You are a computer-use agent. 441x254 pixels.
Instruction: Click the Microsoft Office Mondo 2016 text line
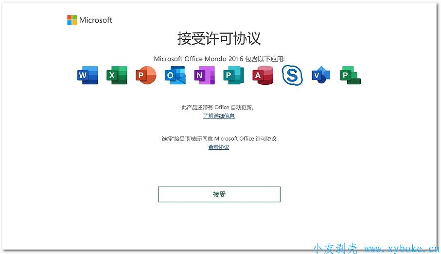coord(219,59)
